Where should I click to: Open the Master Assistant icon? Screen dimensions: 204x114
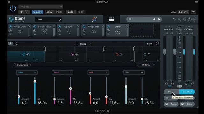coord(94,19)
